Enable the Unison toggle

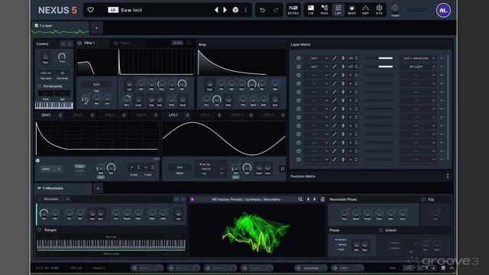click(381, 230)
